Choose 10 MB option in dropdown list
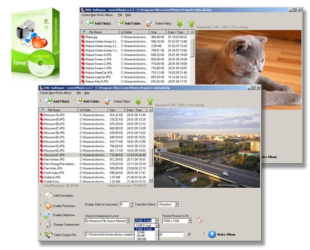Image resolution: width=310 pixels, height=250 pixels. tap(145, 233)
